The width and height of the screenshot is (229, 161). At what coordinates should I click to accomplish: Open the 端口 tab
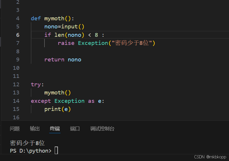(x=75, y=129)
